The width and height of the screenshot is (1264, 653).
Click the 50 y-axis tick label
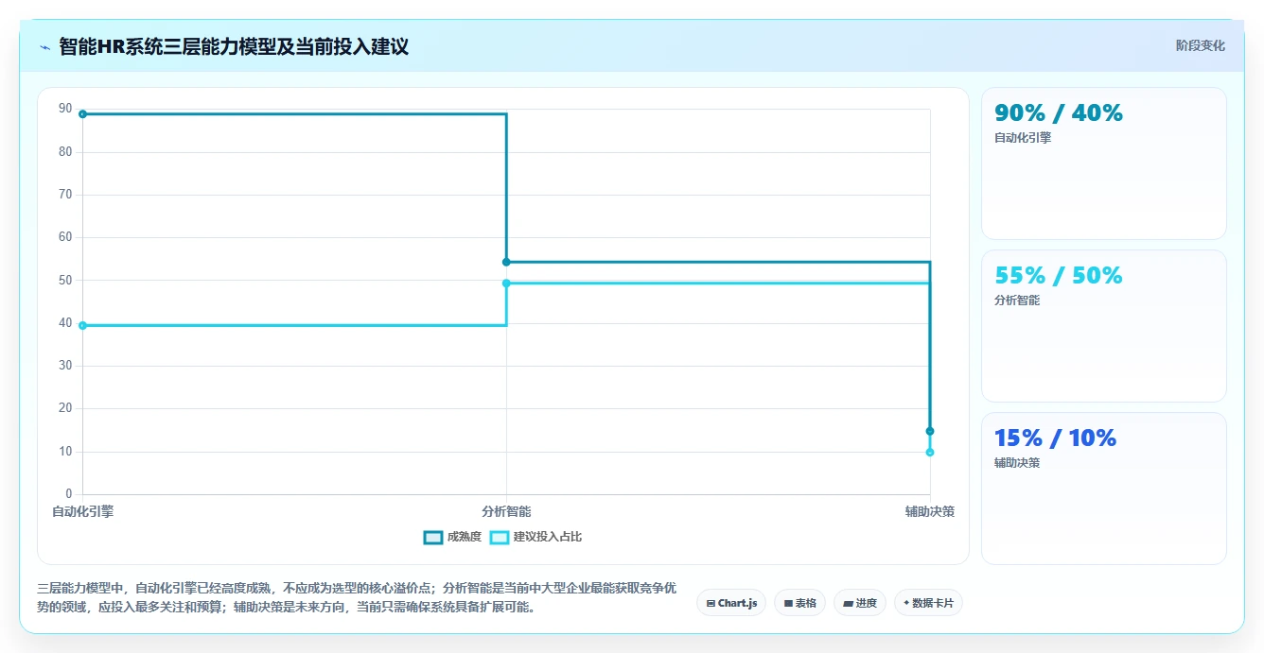(x=65, y=280)
